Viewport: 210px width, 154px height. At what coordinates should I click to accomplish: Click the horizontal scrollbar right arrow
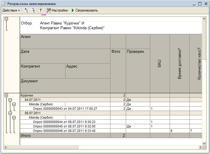(200, 147)
